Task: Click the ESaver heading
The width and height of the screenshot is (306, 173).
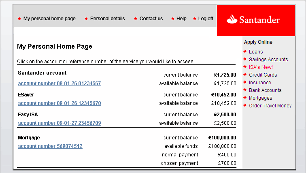Action: [26, 95]
